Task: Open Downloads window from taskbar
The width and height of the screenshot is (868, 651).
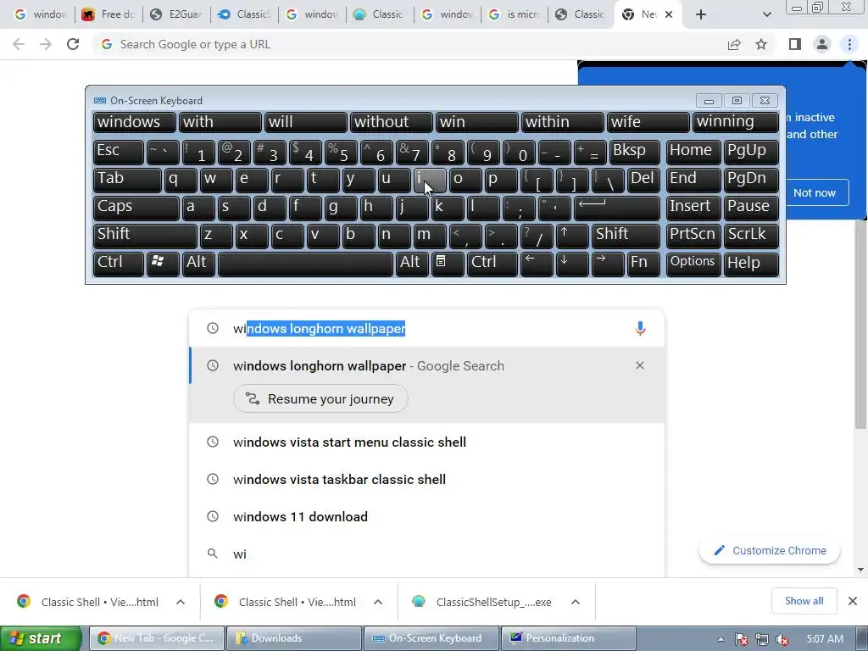Action: coord(293,638)
